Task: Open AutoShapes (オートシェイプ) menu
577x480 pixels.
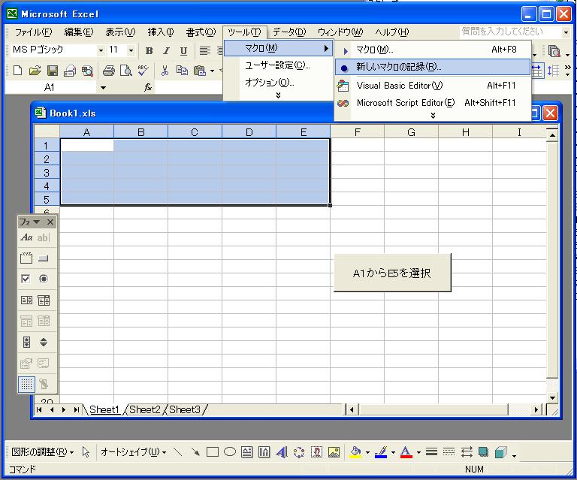Action: pyautogui.click(x=133, y=451)
